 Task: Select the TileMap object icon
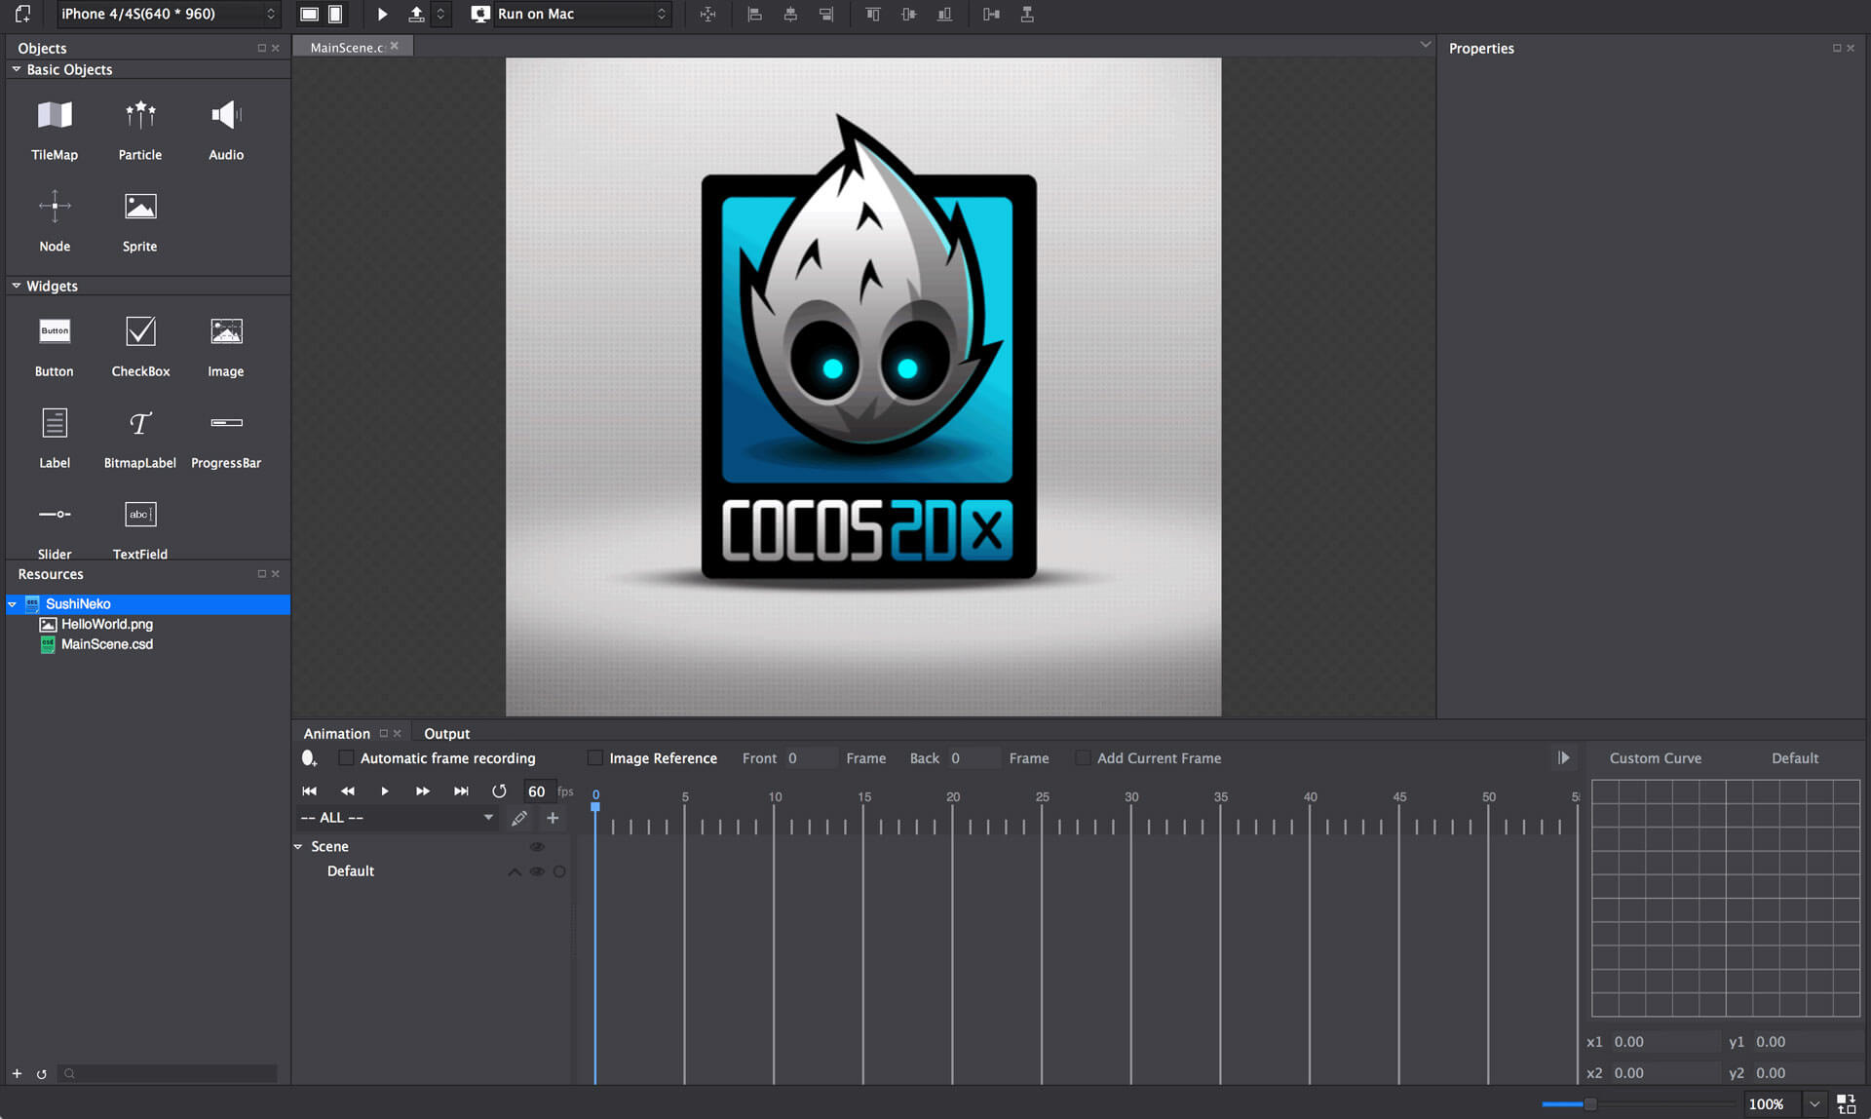coord(55,116)
